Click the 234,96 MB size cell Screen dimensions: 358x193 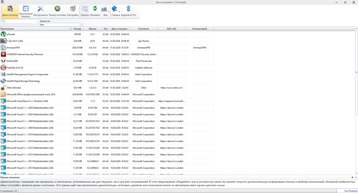(x=78, y=94)
